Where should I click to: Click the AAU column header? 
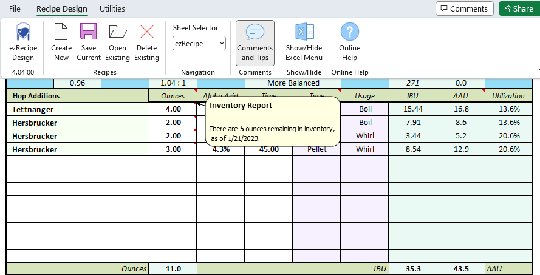pyautogui.click(x=460, y=96)
